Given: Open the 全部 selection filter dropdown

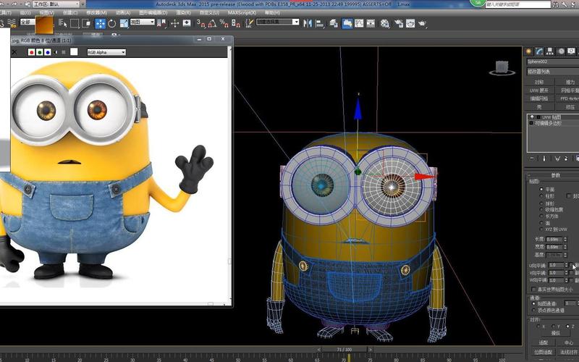Looking at the screenshot, I should coord(28,22).
